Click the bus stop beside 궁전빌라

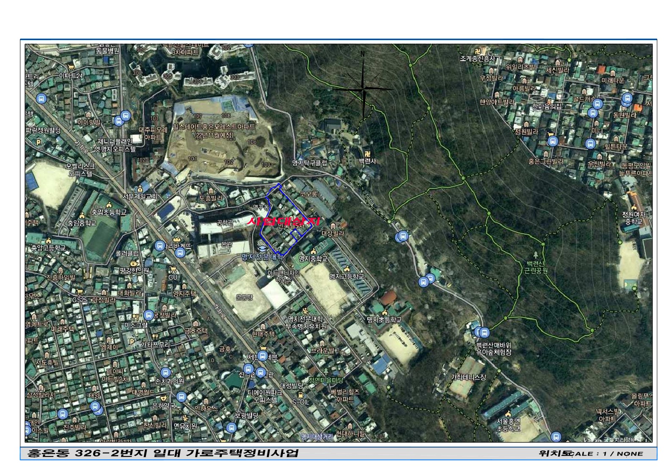click(148, 315)
